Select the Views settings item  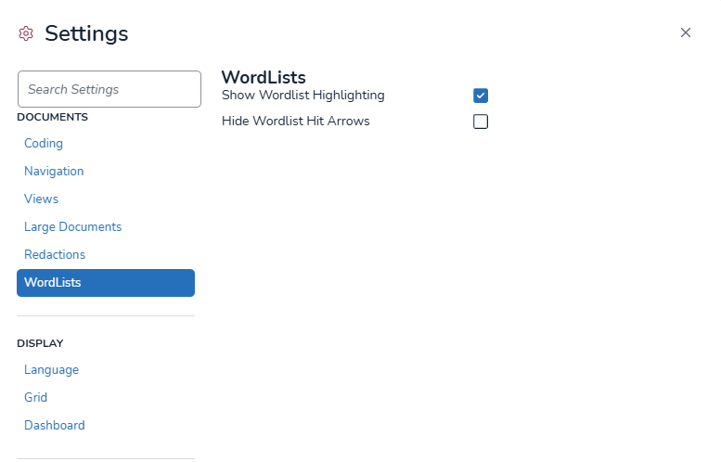(41, 199)
